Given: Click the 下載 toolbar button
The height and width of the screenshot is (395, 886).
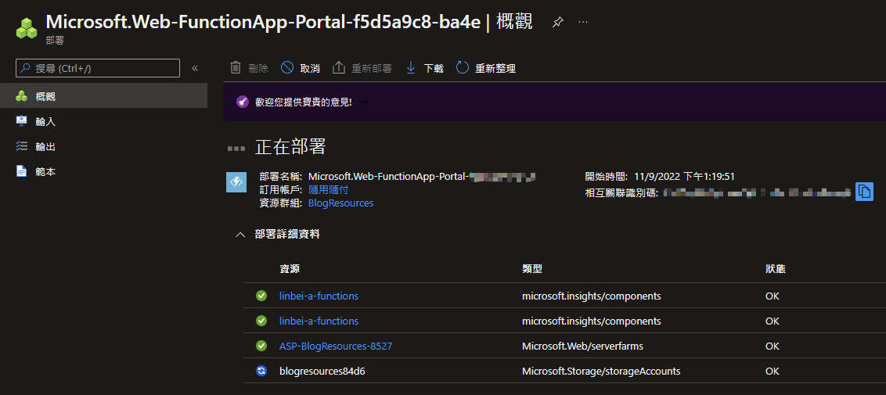Looking at the screenshot, I should point(424,68).
